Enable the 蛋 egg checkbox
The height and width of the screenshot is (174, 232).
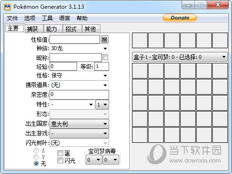click(x=60, y=153)
